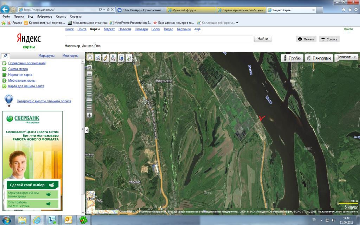Screen dimensions: 360x225
Task: Select the magnifier zoom-area tool
Action: tap(98, 58)
